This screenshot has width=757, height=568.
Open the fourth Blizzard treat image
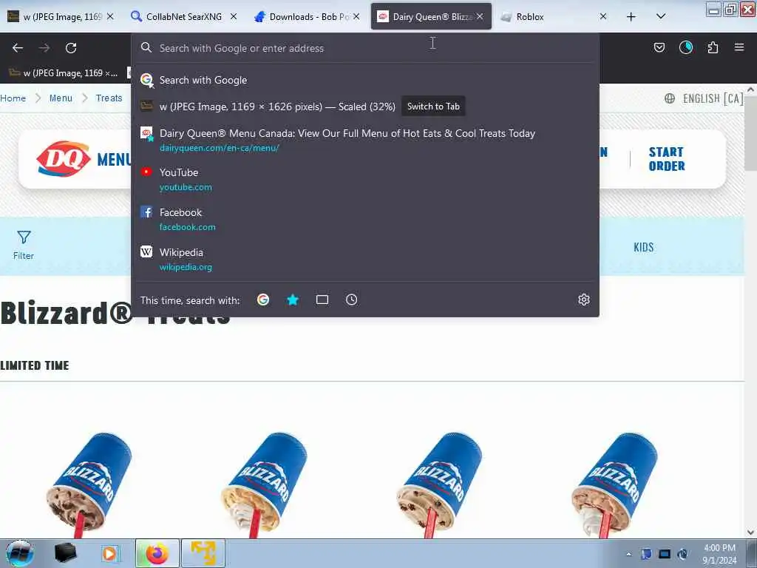coord(615,484)
